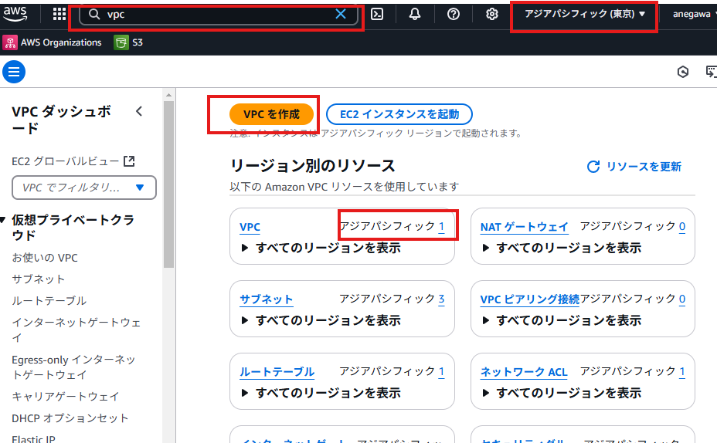Go to the AWS console home via the logo

point(15,14)
